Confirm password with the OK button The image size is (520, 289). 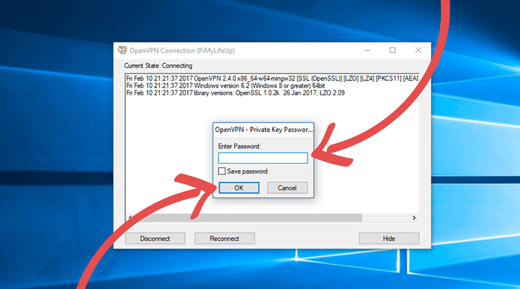[239, 188]
